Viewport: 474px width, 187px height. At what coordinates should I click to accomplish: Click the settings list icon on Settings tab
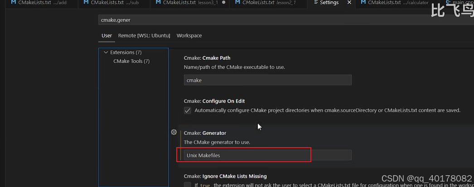click(315, 2)
